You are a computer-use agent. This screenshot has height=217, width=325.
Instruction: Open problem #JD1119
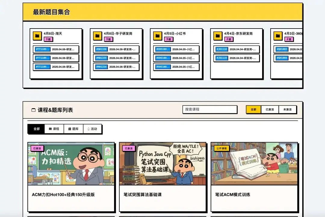pos(237,58)
